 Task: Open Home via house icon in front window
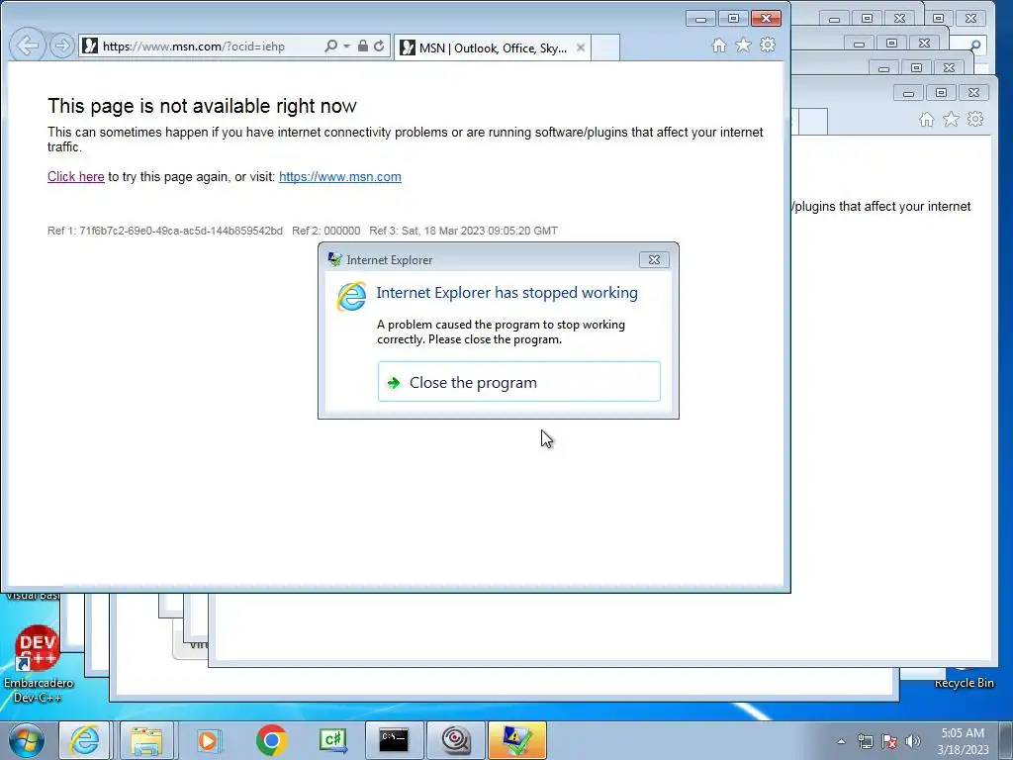click(x=719, y=46)
